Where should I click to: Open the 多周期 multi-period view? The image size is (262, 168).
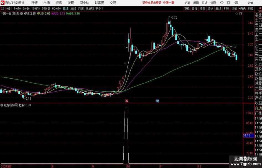pos(90,9)
